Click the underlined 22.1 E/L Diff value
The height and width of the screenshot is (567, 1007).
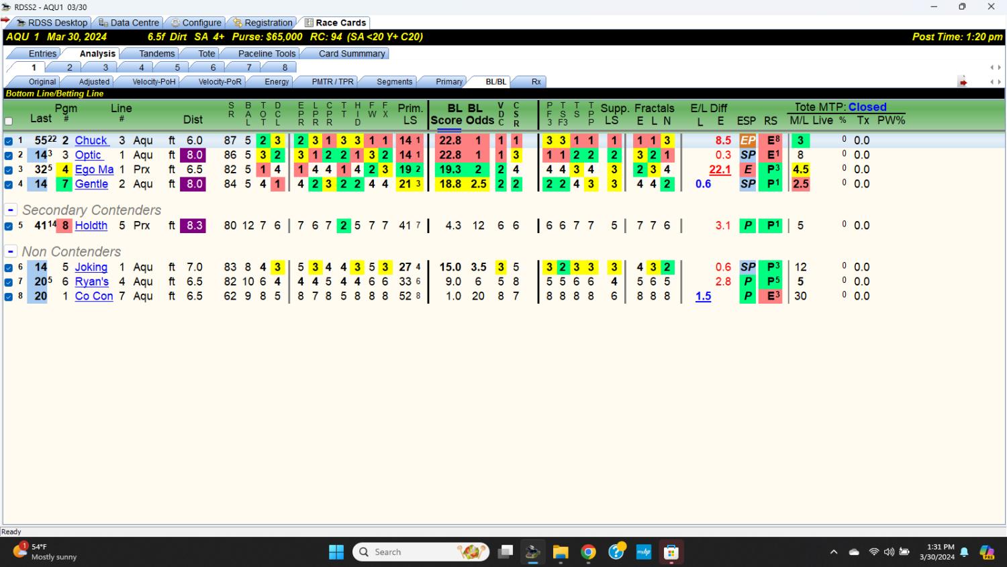(x=720, y=169)
